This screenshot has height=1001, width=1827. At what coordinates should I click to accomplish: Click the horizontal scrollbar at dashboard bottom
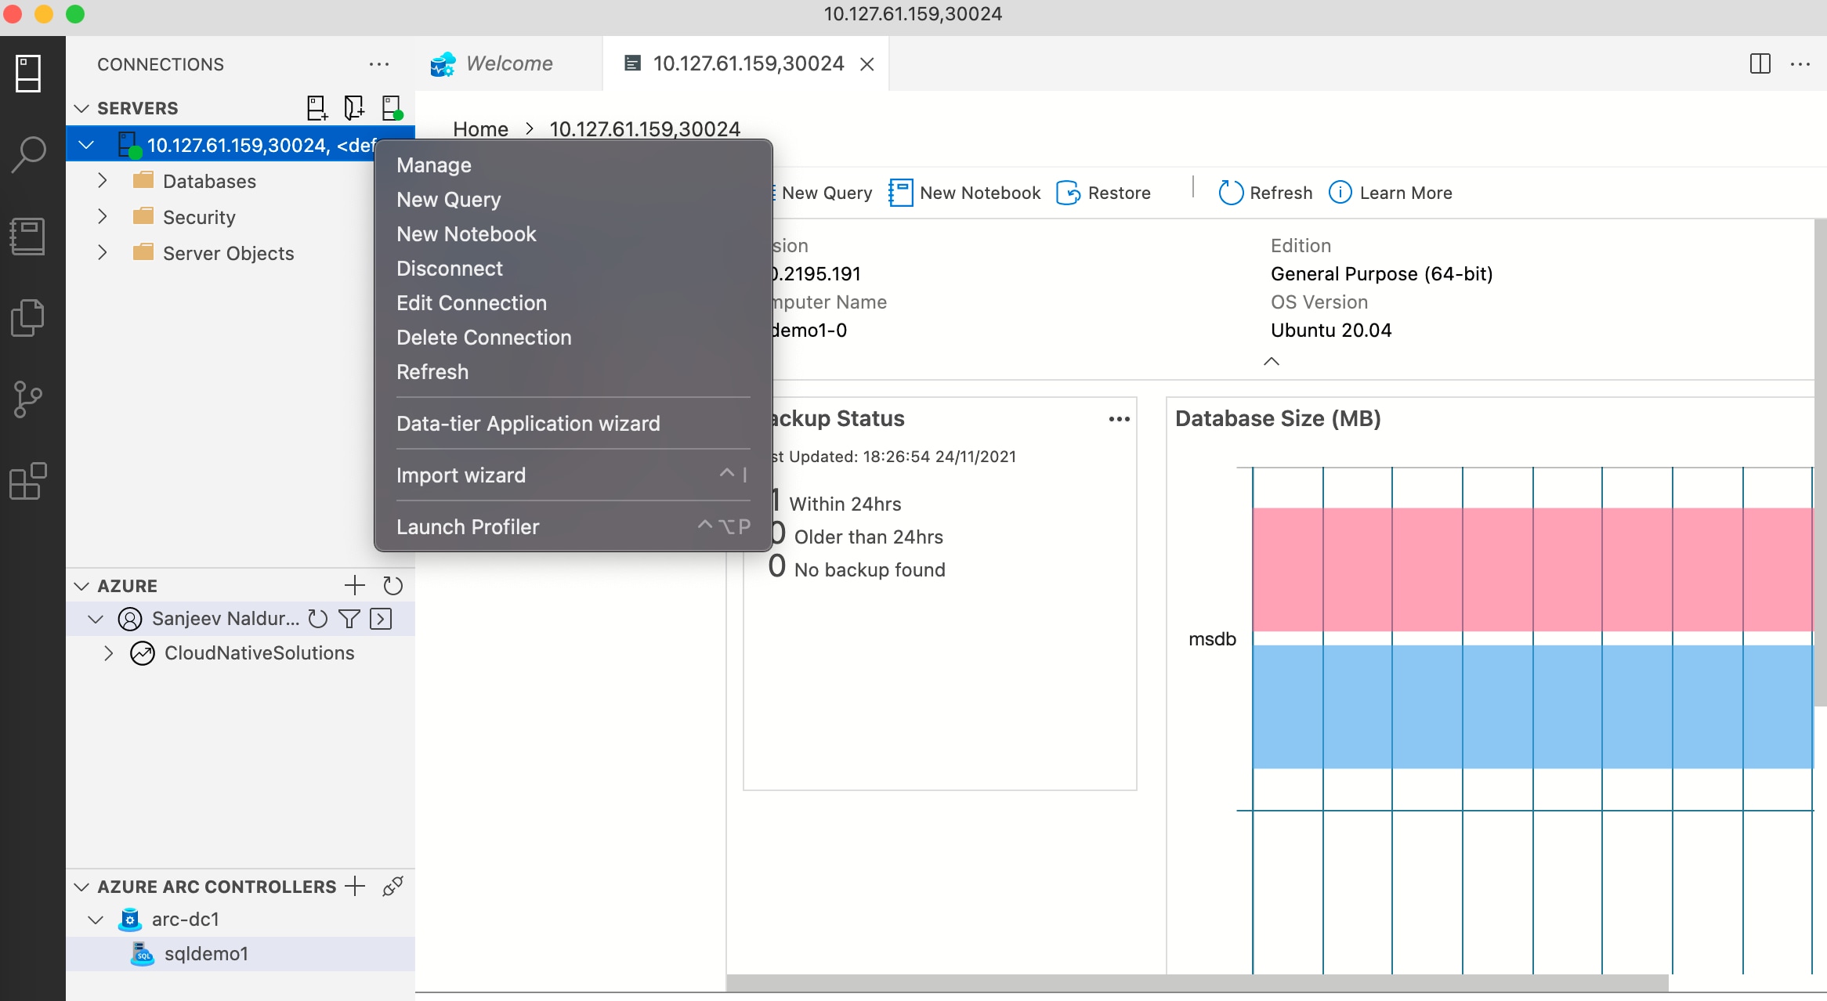(x=1197, y=982)
